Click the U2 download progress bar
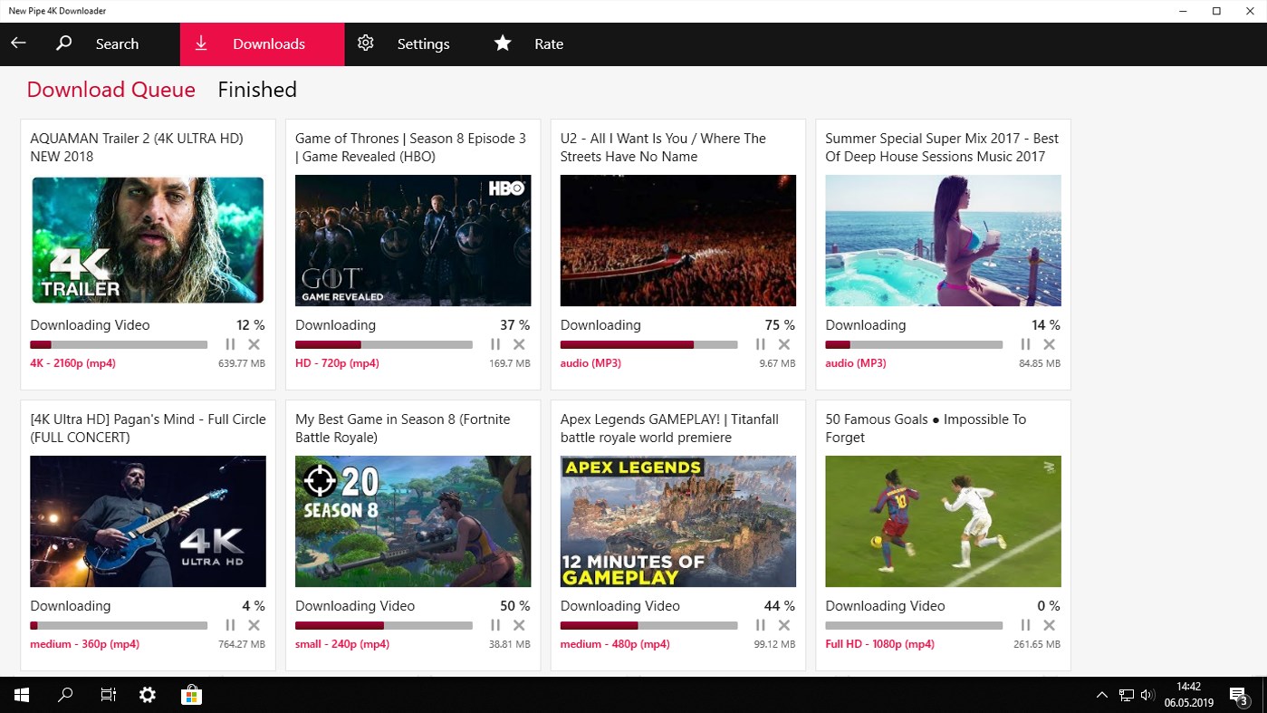 point(649,344)
